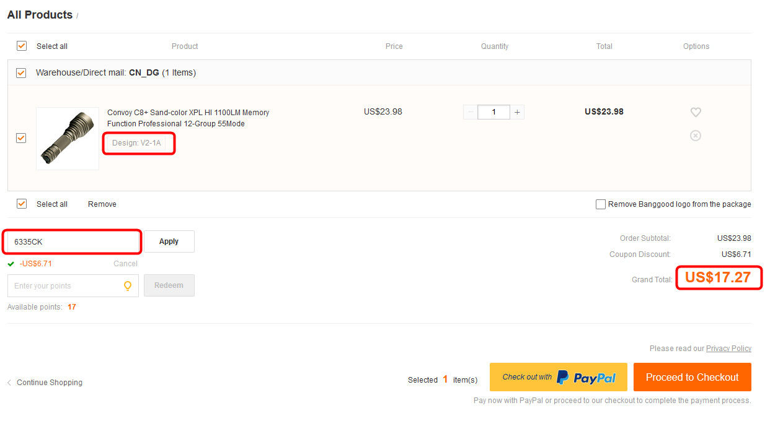Click the Enter your points field
This screenshot has height=421, width=783.
[x=73, y=285]
